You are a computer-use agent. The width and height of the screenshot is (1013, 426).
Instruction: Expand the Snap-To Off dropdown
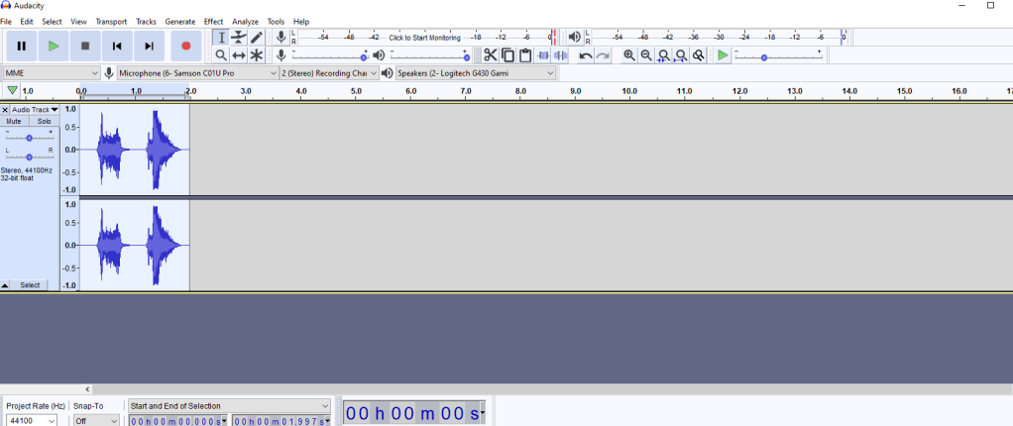[96, 420]
